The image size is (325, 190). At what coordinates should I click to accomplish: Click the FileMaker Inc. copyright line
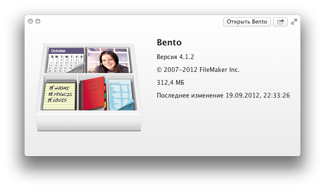click(198, 70)
